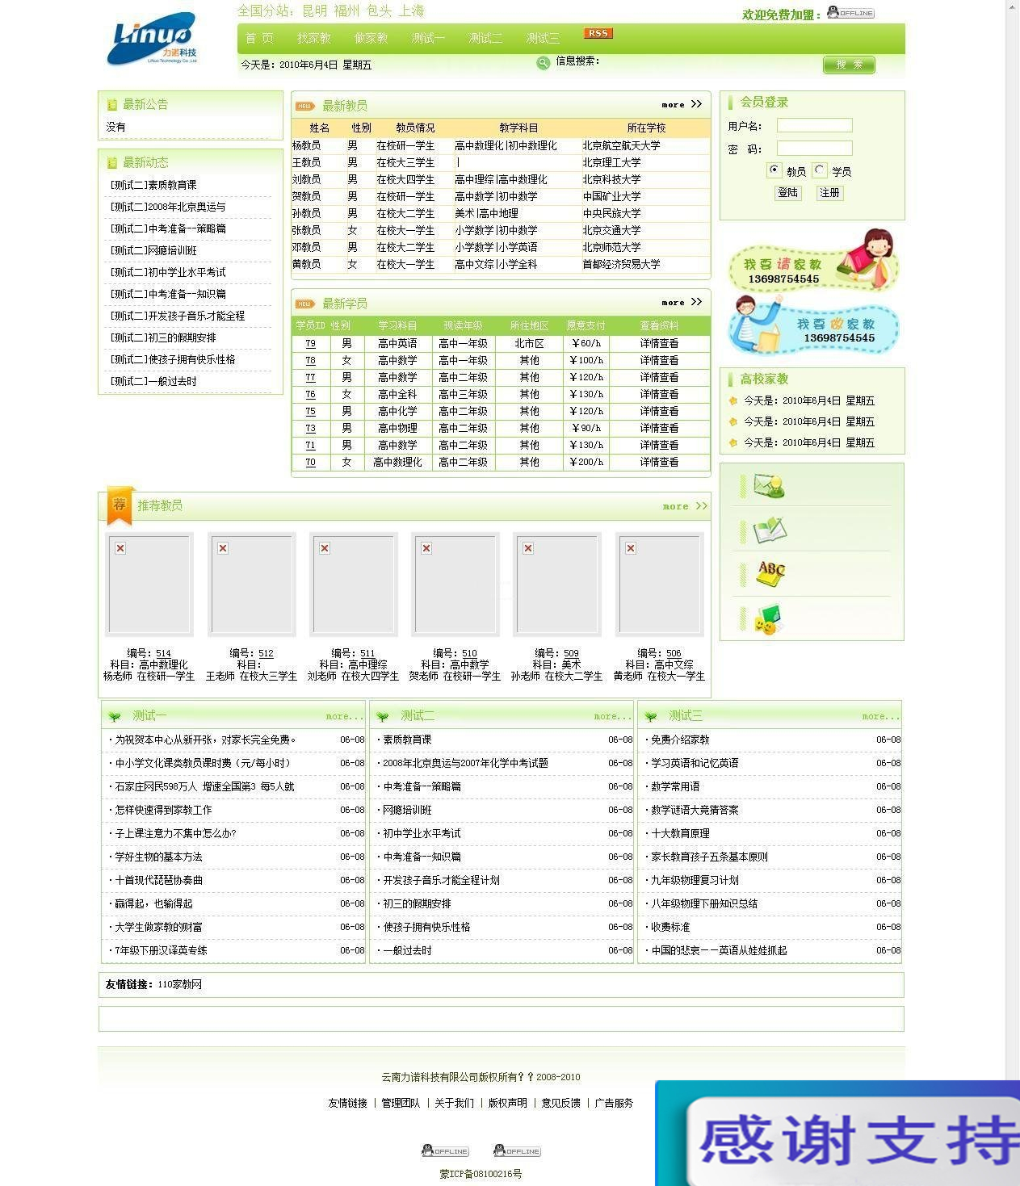Click the 登陆 login button

click(x=788, y=193)
